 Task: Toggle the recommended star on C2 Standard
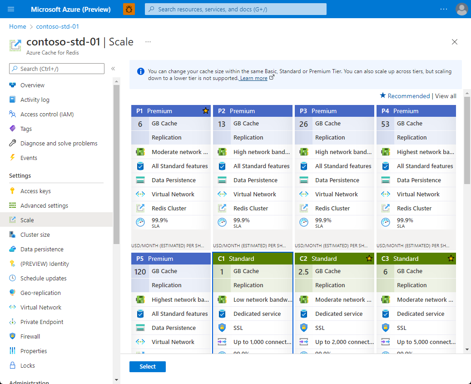(369, 258)
